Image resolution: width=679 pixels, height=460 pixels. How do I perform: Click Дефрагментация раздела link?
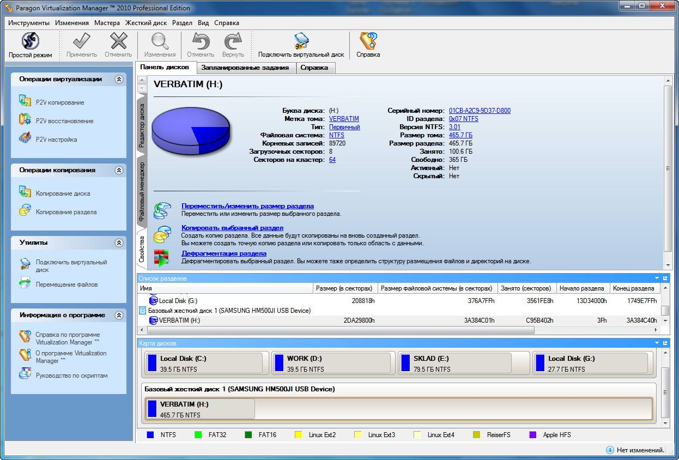pyautogui.click(x=224, y=253)
